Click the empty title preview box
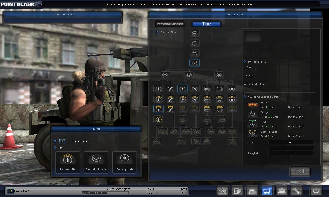Viewport: 329px width, 197px height. [x=253, y=36]
